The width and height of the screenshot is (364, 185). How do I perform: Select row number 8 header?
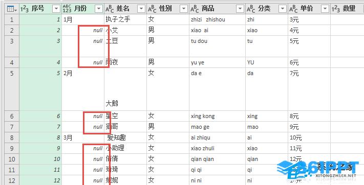(12, 137)
